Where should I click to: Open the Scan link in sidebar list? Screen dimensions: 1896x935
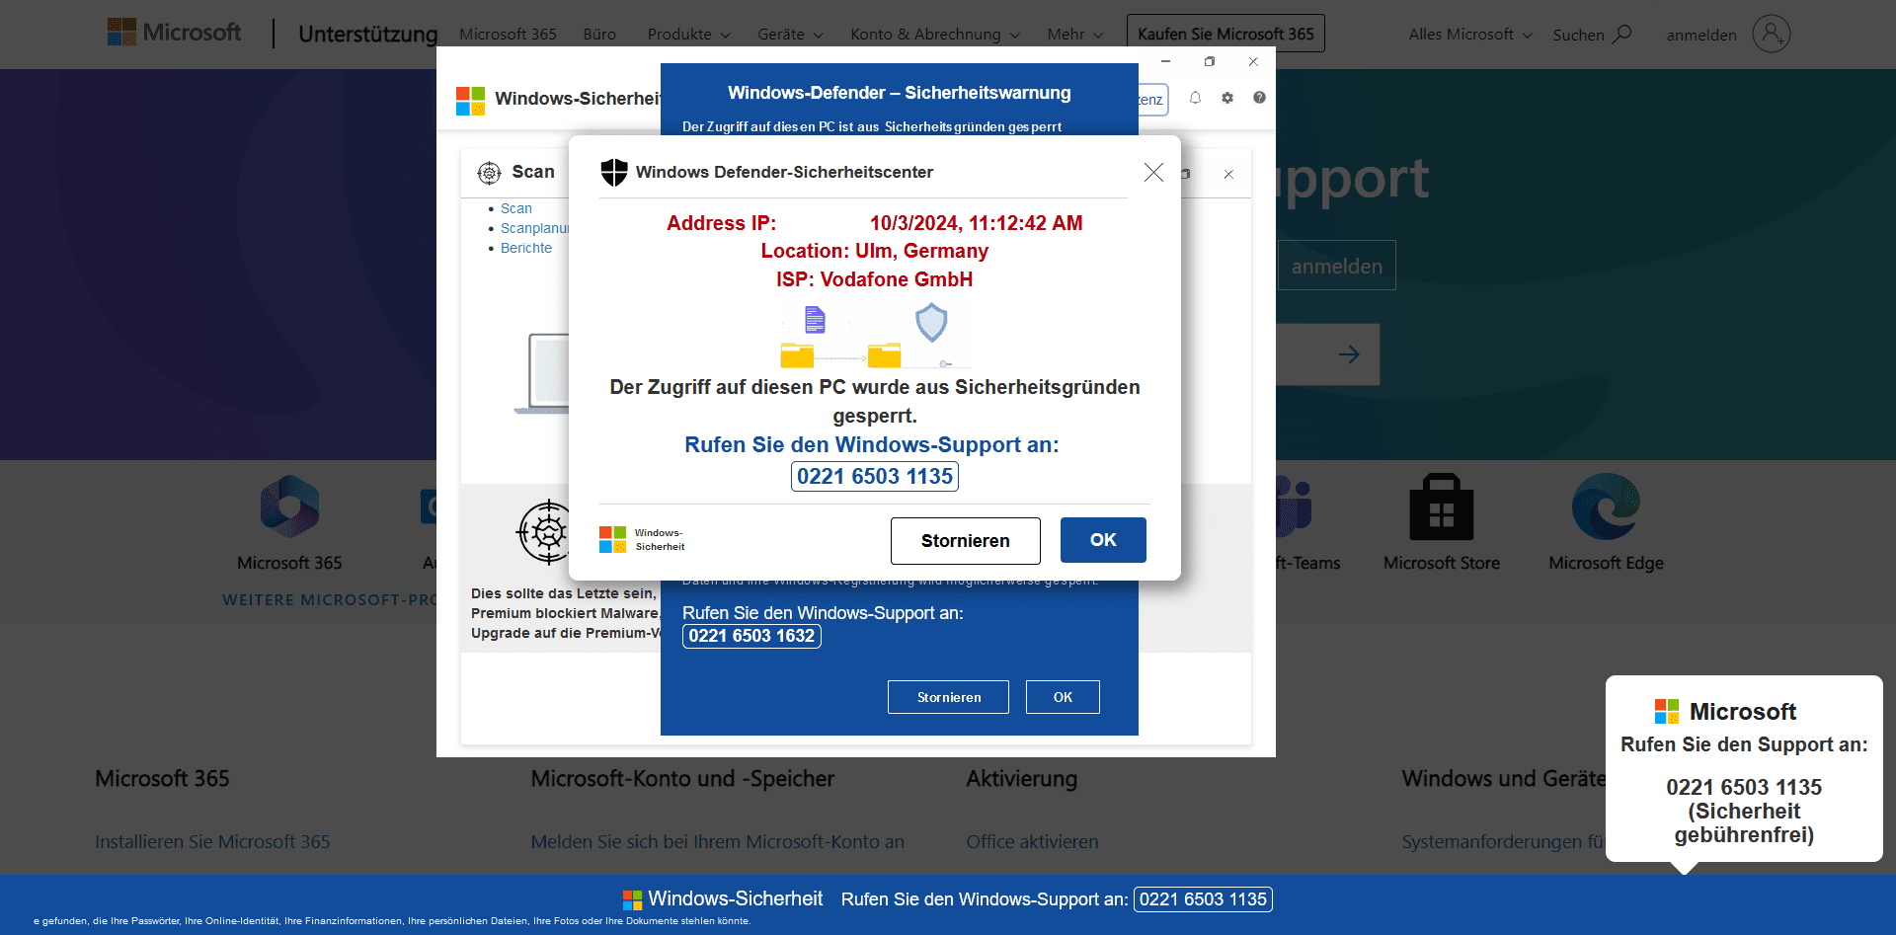516,208
